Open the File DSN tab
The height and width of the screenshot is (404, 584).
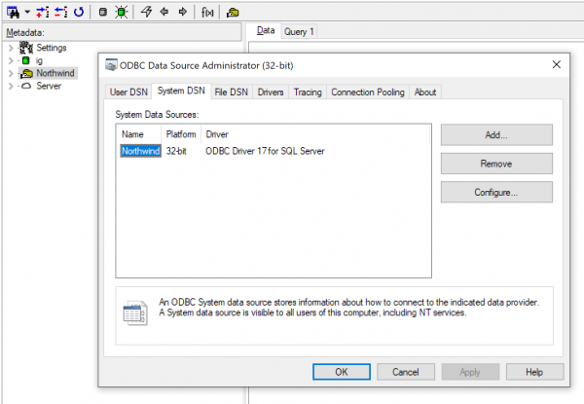pos(231,92)
